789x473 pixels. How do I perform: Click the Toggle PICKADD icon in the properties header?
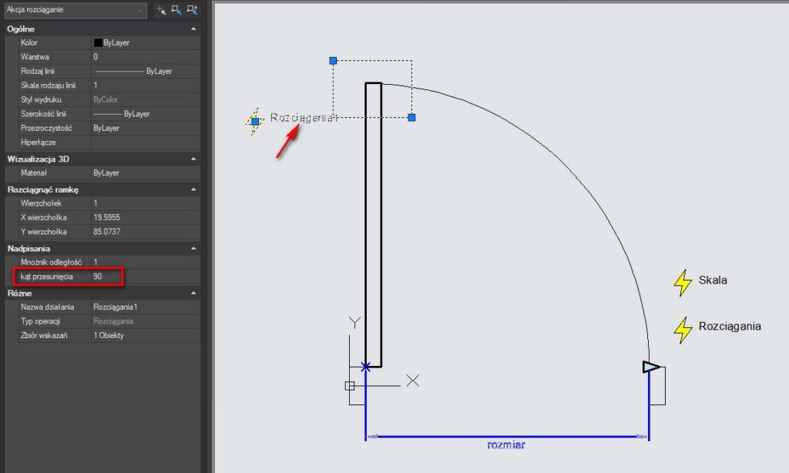point(161,10)
